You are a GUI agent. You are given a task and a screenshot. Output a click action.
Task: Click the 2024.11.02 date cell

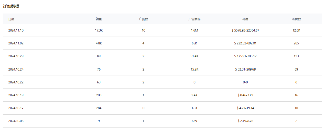tap(16, 43)
